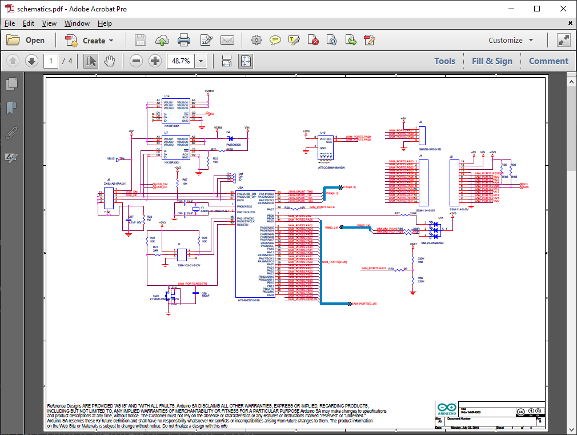This screenshot has width=577, height=435.
Task: Open the Edit menu
Action: click(x=29, y=23)
